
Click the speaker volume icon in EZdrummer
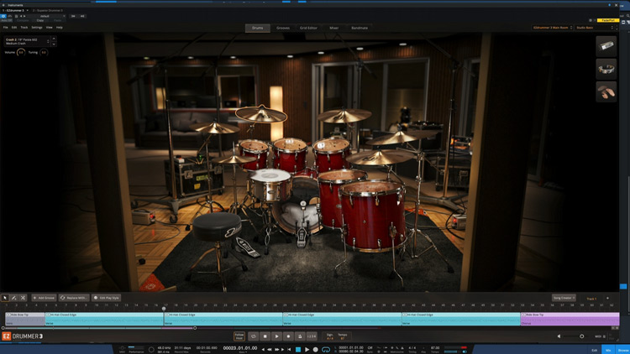(x=559, y=336)
